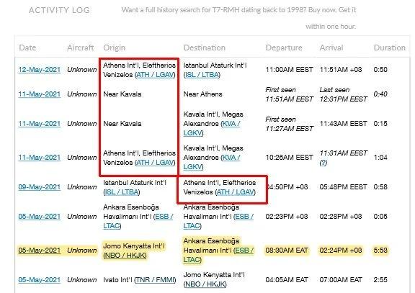Click the (?) link beside 11:31AM EEST arrival
Screen dimensions: 415x293
coord(323,163)
